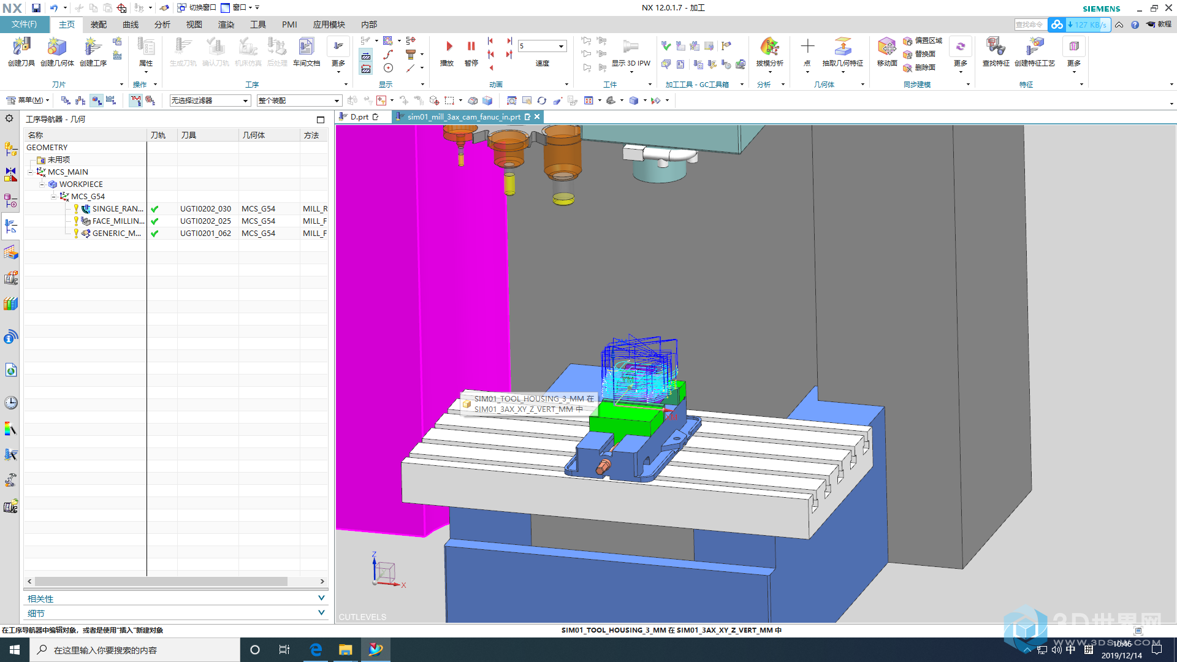Image resolution: width=1177 pixels, height=662 pixels.
Task: Select the SINGLE_RAN... operation row
Action: tap(176, 209)
